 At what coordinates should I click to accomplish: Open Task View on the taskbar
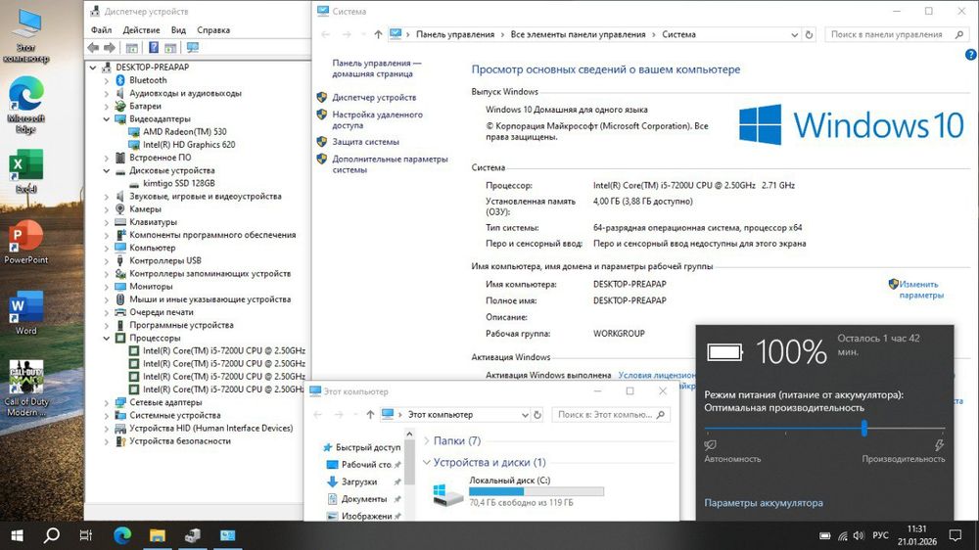86,535
